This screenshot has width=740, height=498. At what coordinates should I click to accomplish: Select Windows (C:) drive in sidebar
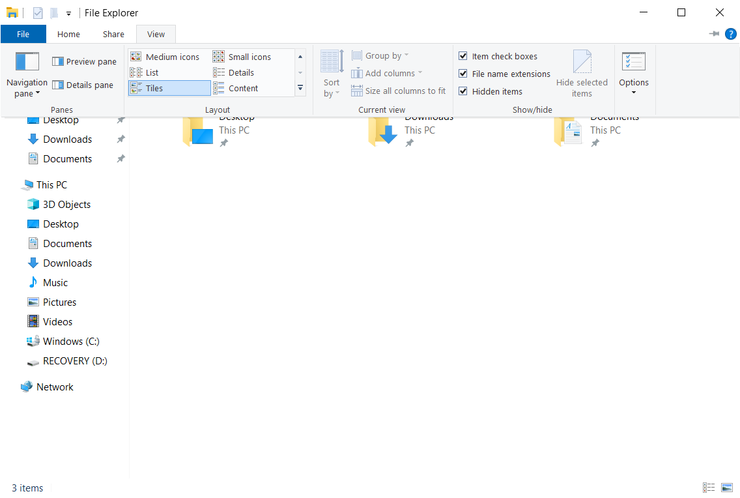coord(70,341)
